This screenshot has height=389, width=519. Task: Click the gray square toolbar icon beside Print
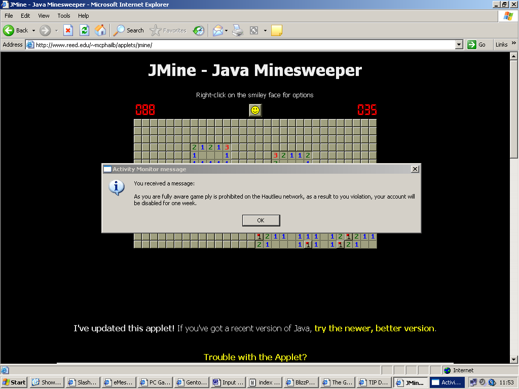click(254, 30)
